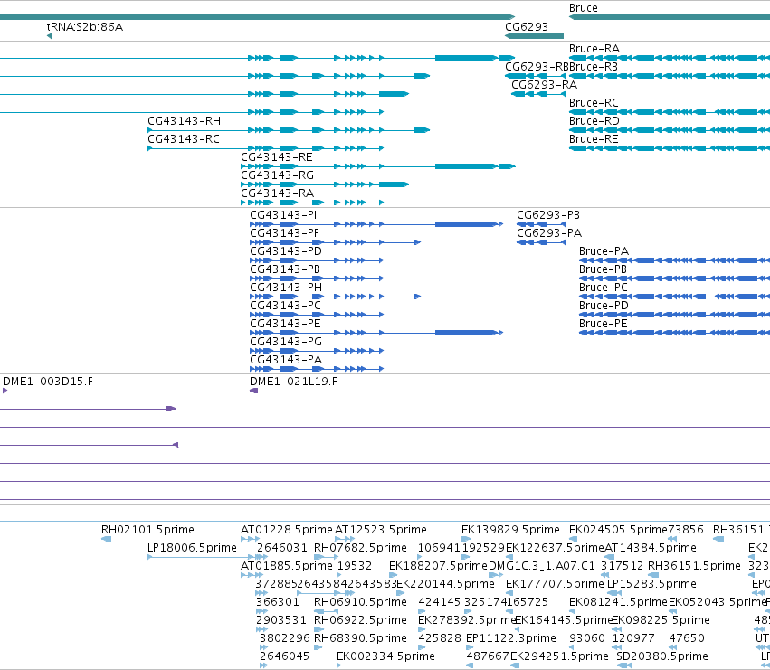The width and height of the screenshot is (770, 670).
Task: Click the arrow glyph under RH02101.5prime
Action: (x=106, y=539)
